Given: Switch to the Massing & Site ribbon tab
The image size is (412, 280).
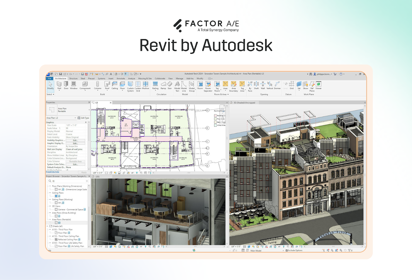Looking at the screenshot, I should tap(145, 78).
